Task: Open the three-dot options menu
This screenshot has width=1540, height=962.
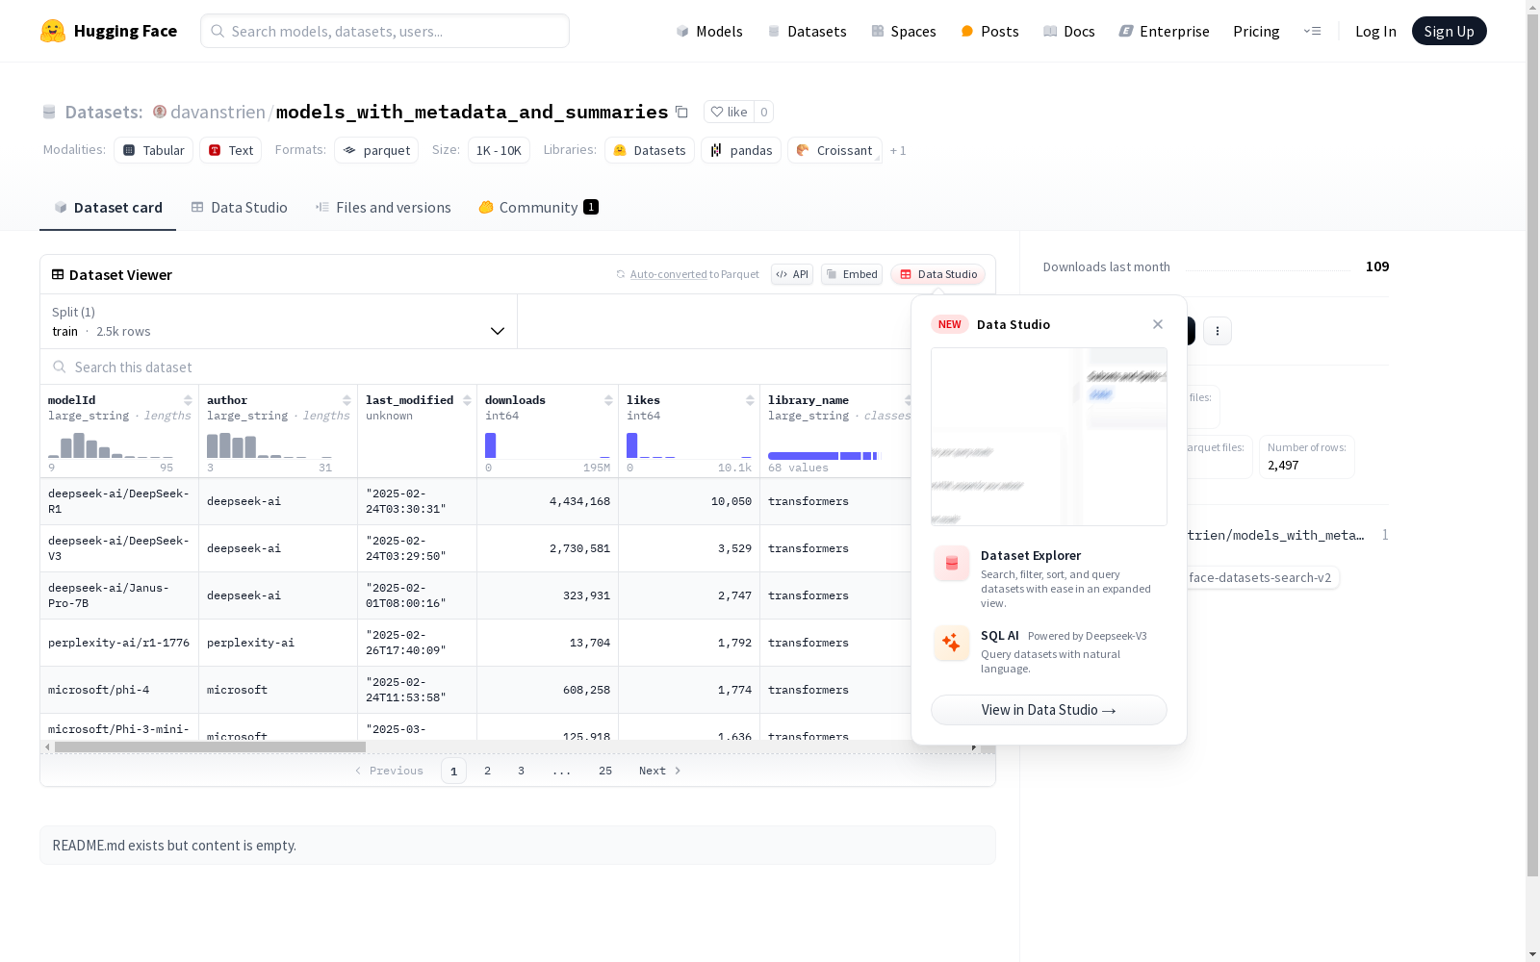Action: [x=1218, y=331]
